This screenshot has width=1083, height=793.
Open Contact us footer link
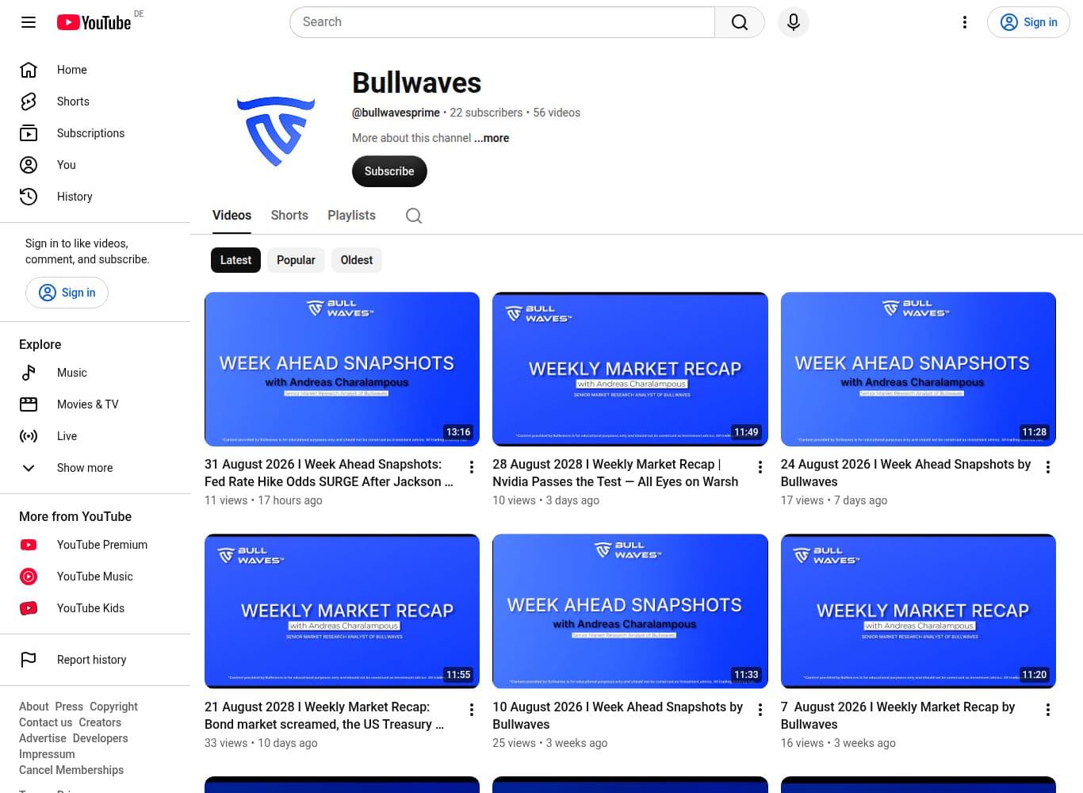pyautogui.click(x=45, y=722)
